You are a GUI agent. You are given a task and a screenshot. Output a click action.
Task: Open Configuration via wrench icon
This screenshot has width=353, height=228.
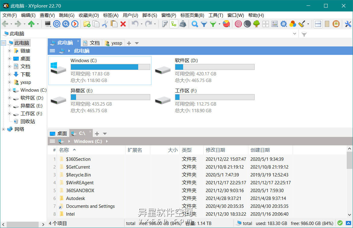(348, 24)
